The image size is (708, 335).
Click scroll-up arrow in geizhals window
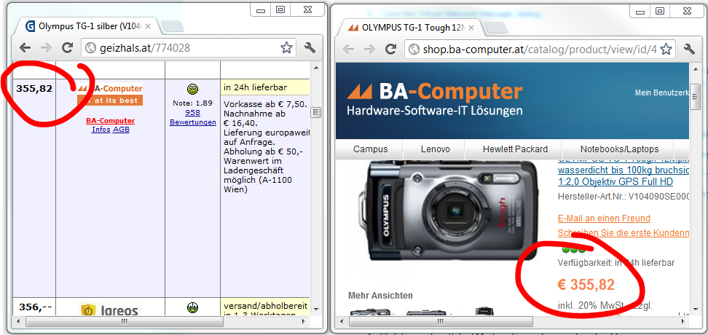click(x=317, y=68)
